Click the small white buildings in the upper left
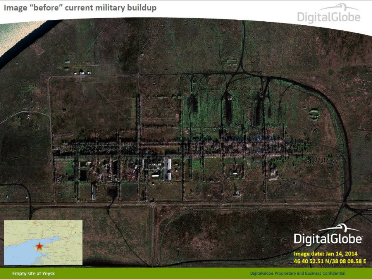 tap(81, 72)
